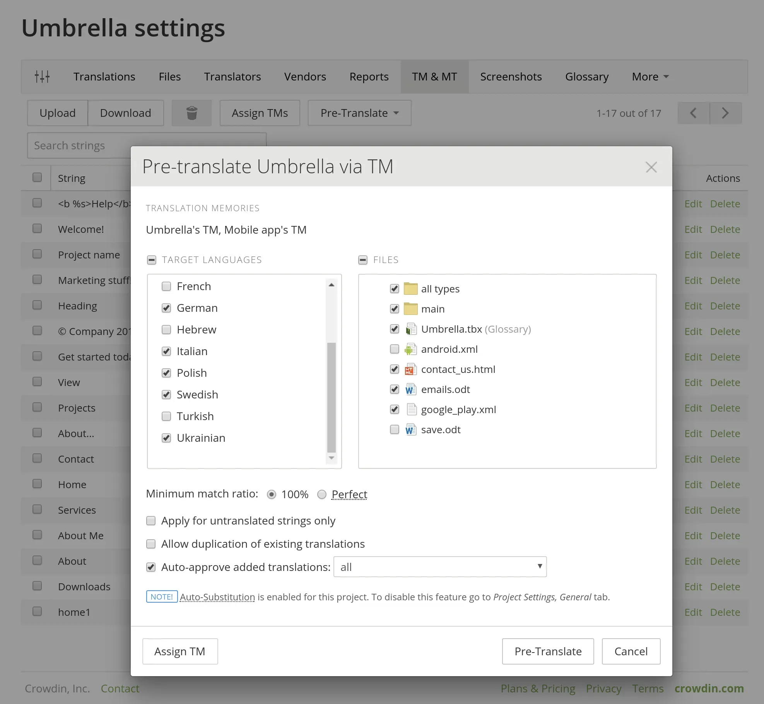This screenshot has height=704, width=764.
Task: Open the Glossary tab
Action: pos(587,77)
